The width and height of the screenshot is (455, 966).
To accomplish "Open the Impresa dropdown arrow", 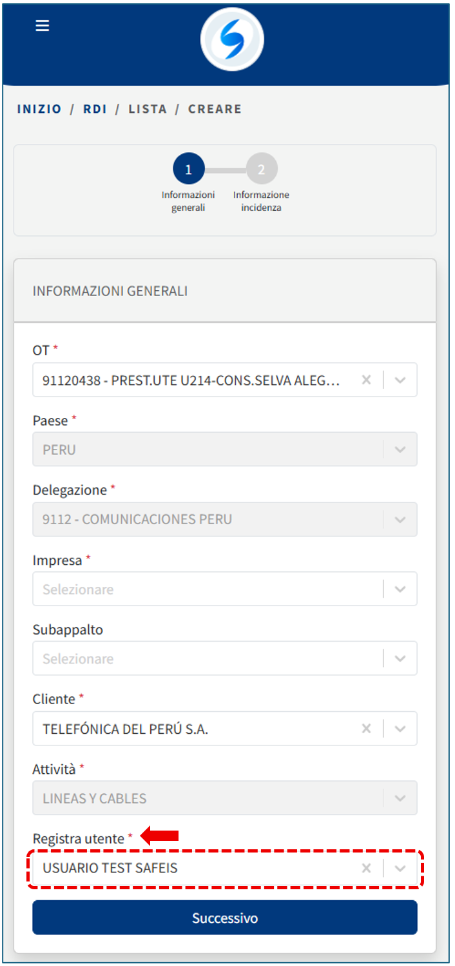I will [400, 589].
